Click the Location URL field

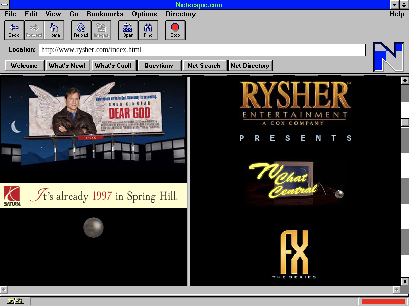(202, 50)
